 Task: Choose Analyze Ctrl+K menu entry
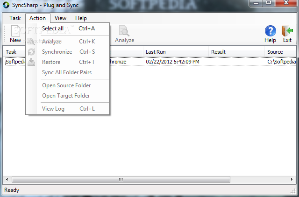tap(67, 42)
